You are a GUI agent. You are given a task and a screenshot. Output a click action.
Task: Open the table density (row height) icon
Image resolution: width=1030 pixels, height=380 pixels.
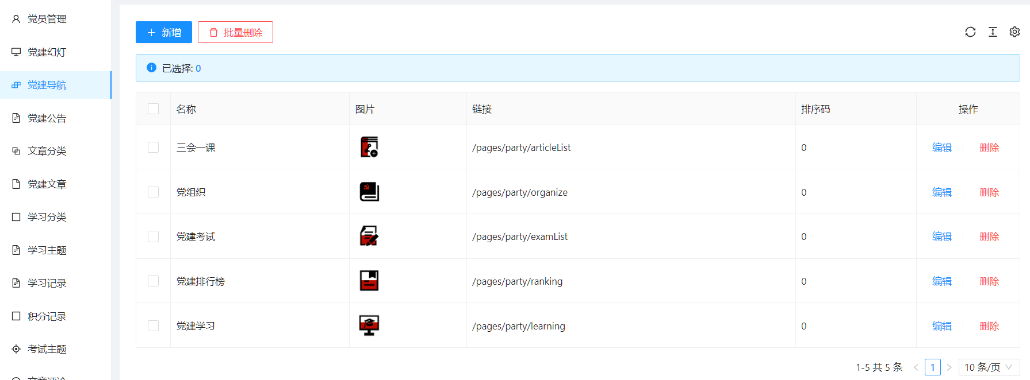tap(993, 32)
